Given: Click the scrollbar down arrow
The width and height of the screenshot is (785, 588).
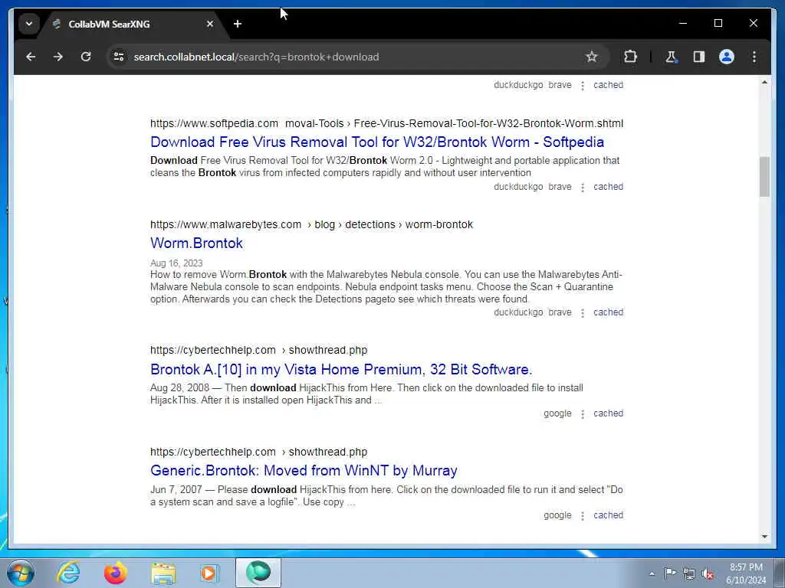Looking at the screenshot, I should 764,537.
